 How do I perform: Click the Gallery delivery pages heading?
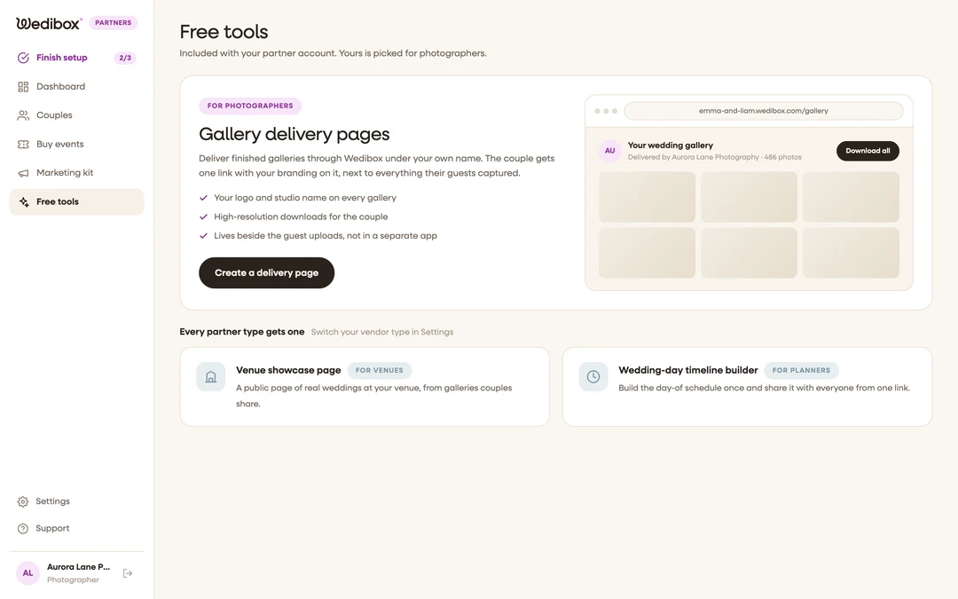coord(294,134)
